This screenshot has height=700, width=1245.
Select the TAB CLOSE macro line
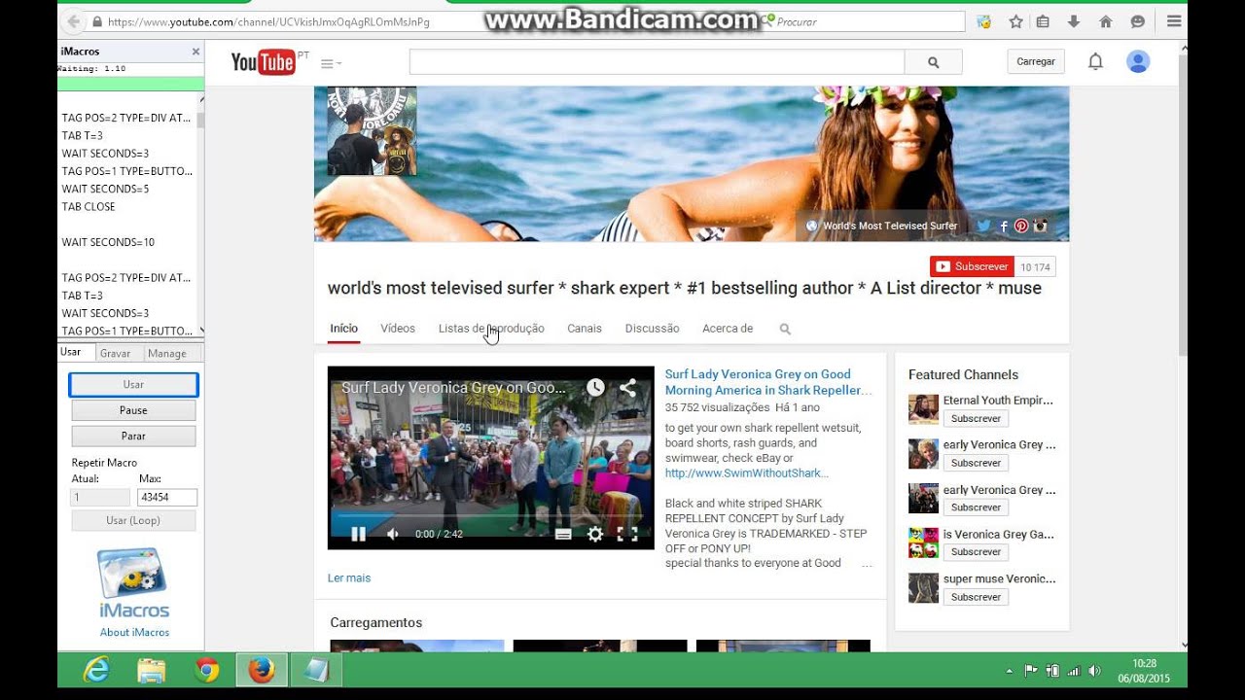(x=89, y=206)
